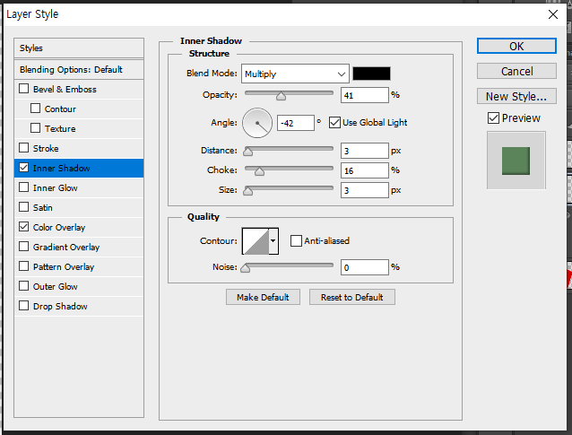The image size is (572, 435).
Task: Click the Cancel button
Action: click(x=516, y=71)
